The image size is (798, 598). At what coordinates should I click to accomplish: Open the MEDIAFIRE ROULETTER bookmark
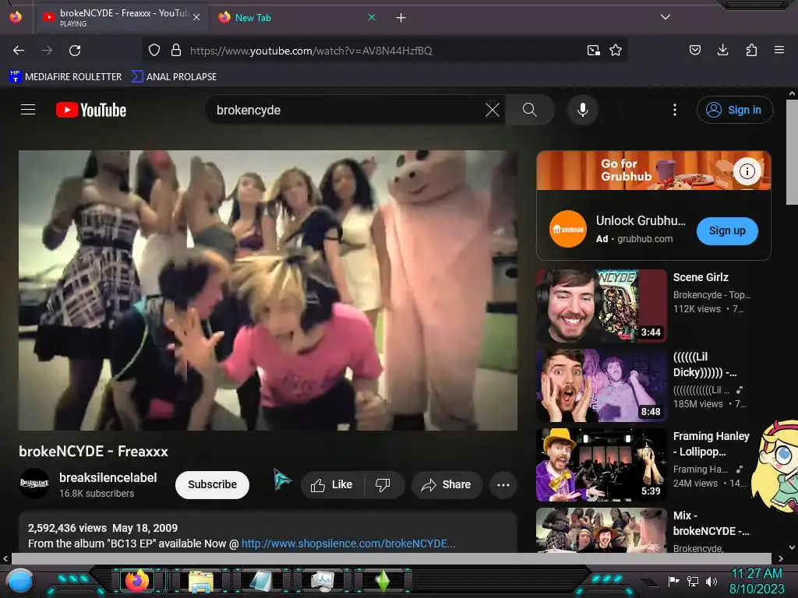click(65, 77)
